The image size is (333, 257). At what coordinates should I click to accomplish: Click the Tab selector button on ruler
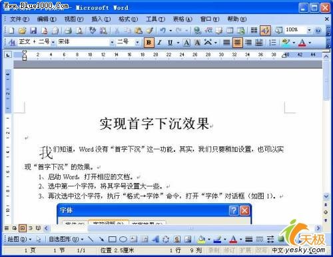pos(8,55)
